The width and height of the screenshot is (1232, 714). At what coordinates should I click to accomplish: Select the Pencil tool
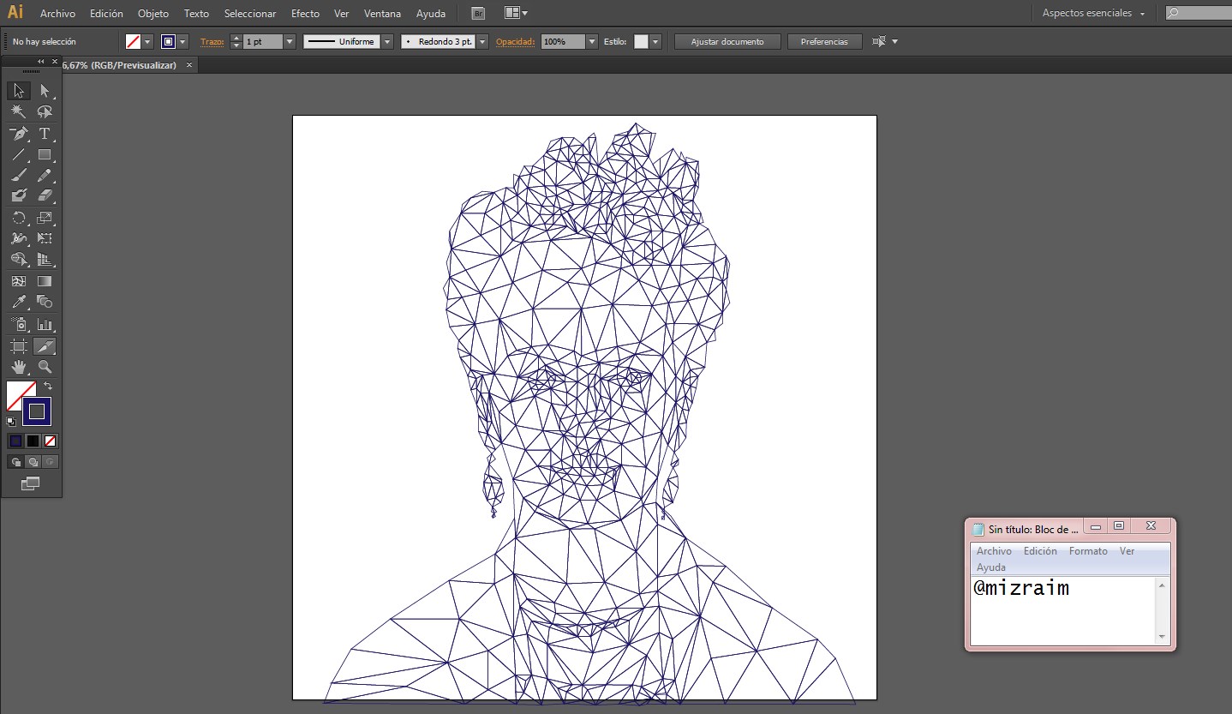[x=45, y=176]
